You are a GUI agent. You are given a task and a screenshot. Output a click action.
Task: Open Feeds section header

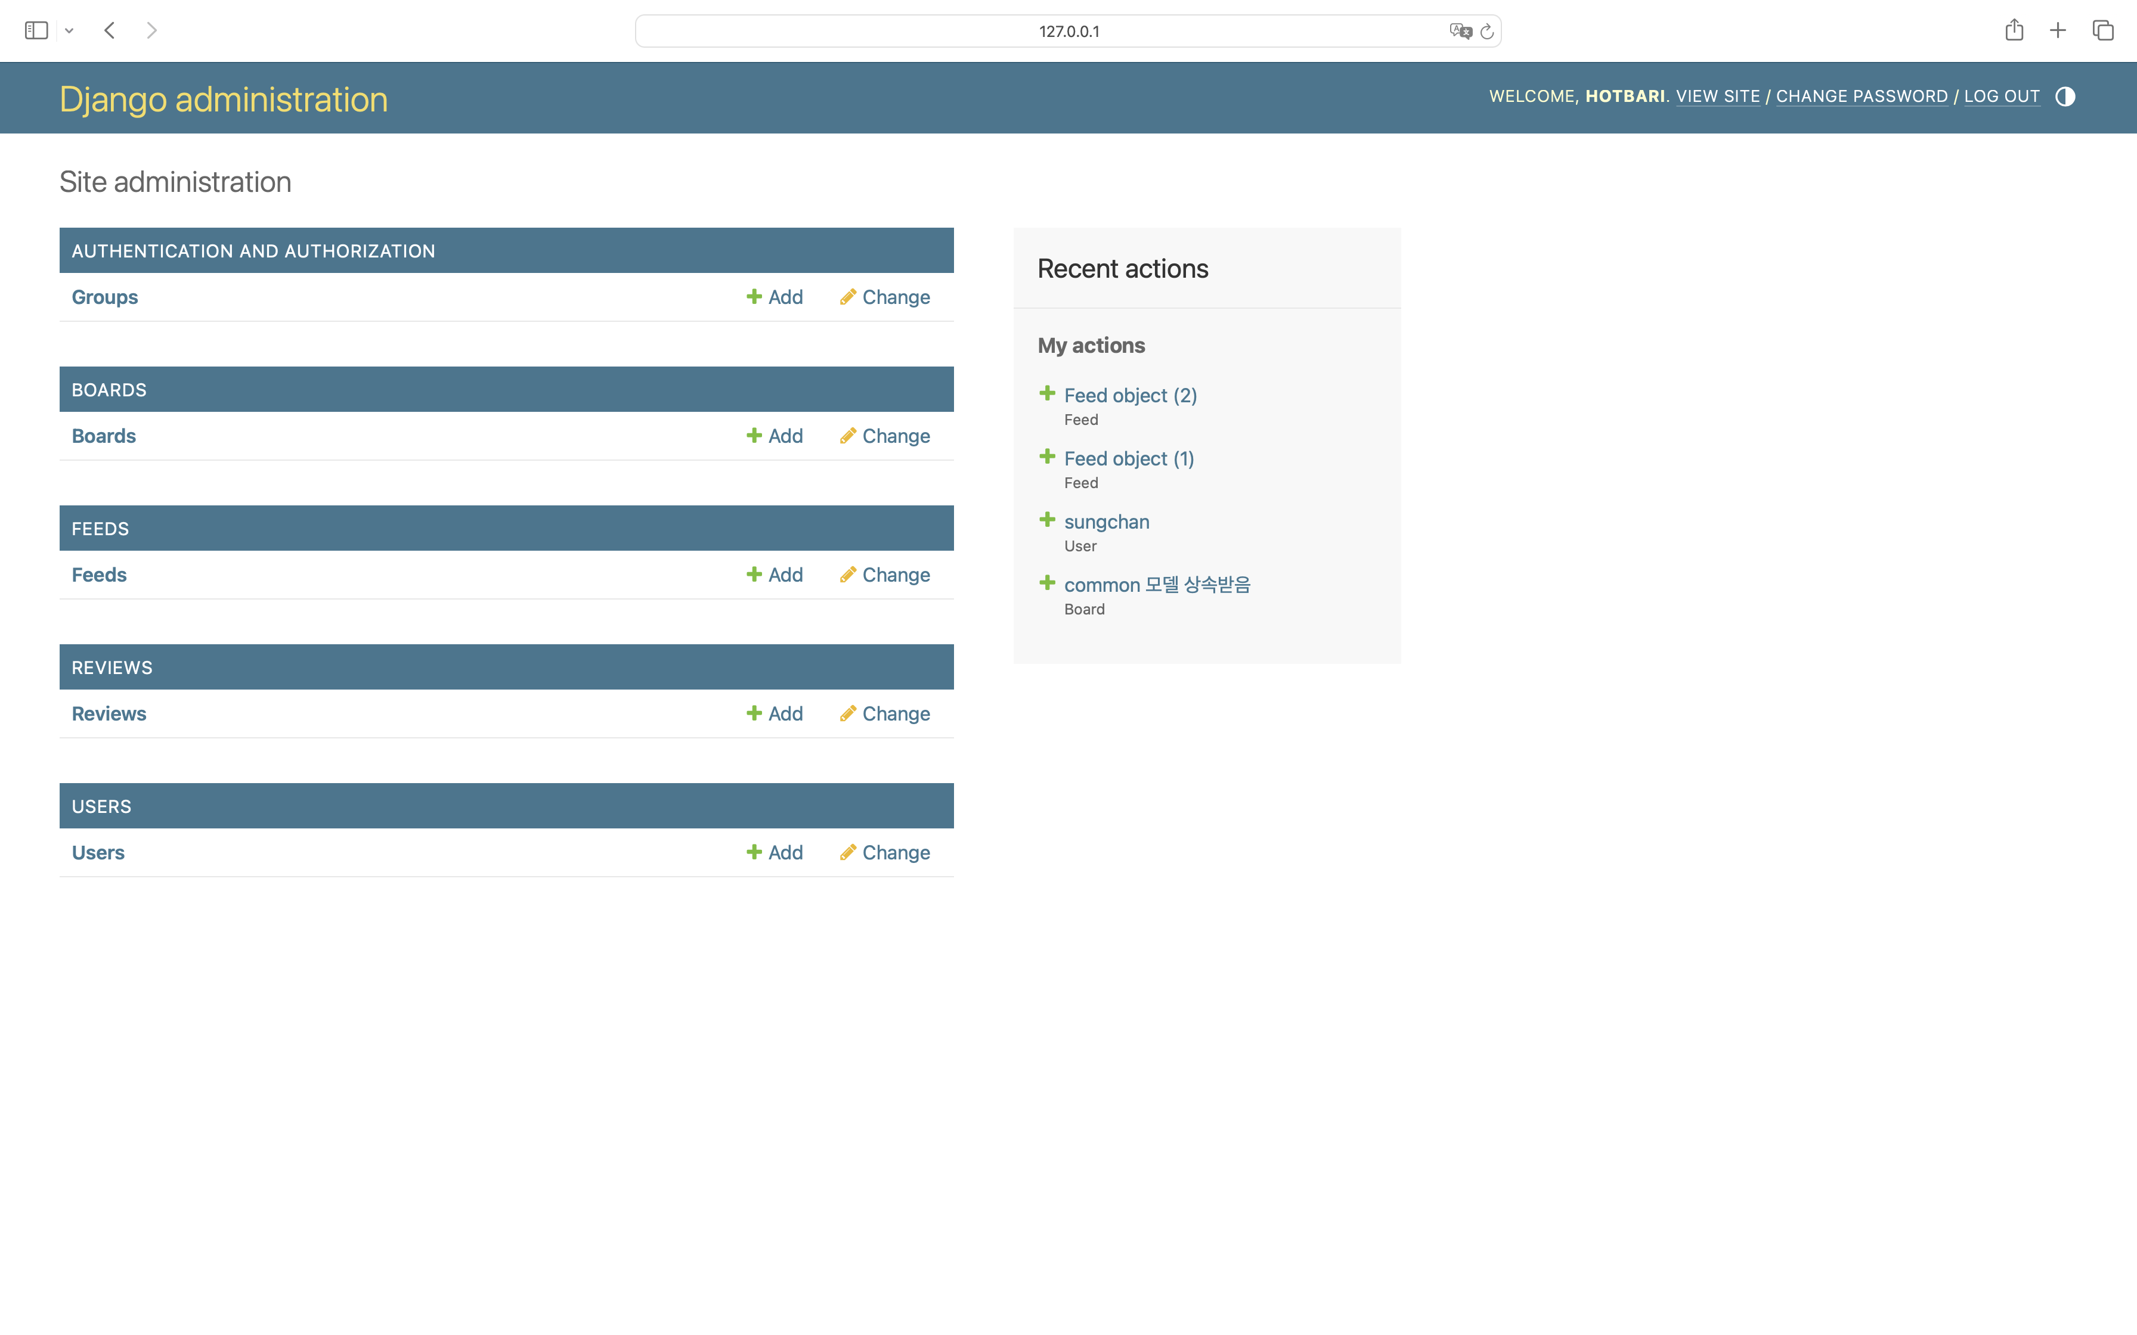pos(101,528)
